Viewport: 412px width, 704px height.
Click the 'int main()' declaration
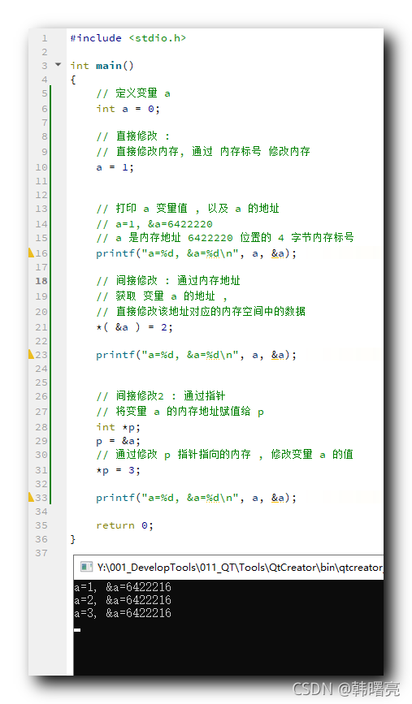[102, 66]
